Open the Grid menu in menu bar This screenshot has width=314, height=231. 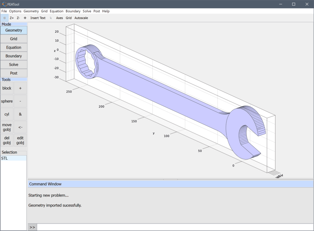point(44,11)
